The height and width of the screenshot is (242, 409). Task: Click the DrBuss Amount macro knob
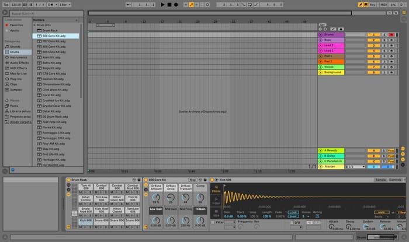coord(156,197)
